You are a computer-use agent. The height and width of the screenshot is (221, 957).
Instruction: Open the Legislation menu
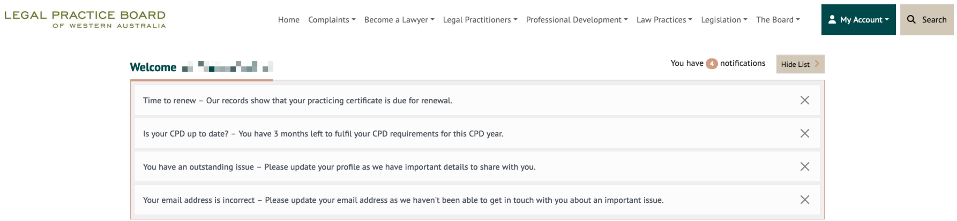[x=724, y=20]
